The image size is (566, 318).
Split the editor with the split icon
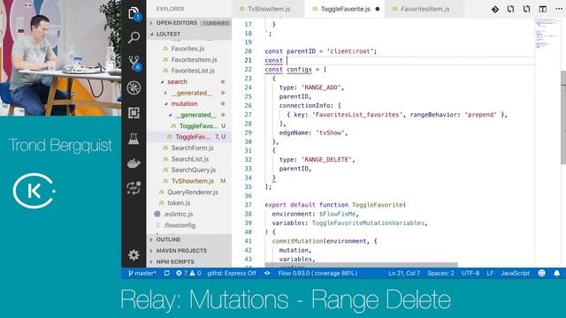[x=542, y=9]
